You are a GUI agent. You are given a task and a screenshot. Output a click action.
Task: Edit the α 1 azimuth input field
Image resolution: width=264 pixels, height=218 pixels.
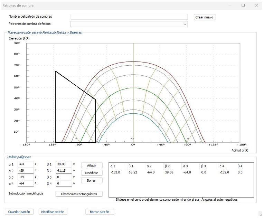click(26, 164)
